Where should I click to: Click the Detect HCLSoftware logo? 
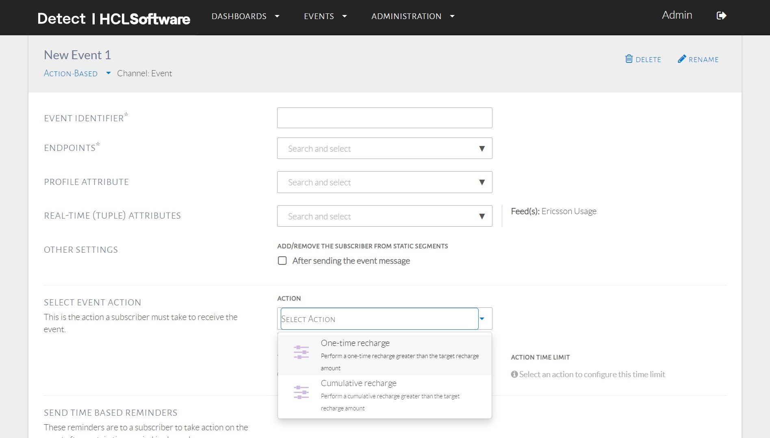[x=114, y=19]
